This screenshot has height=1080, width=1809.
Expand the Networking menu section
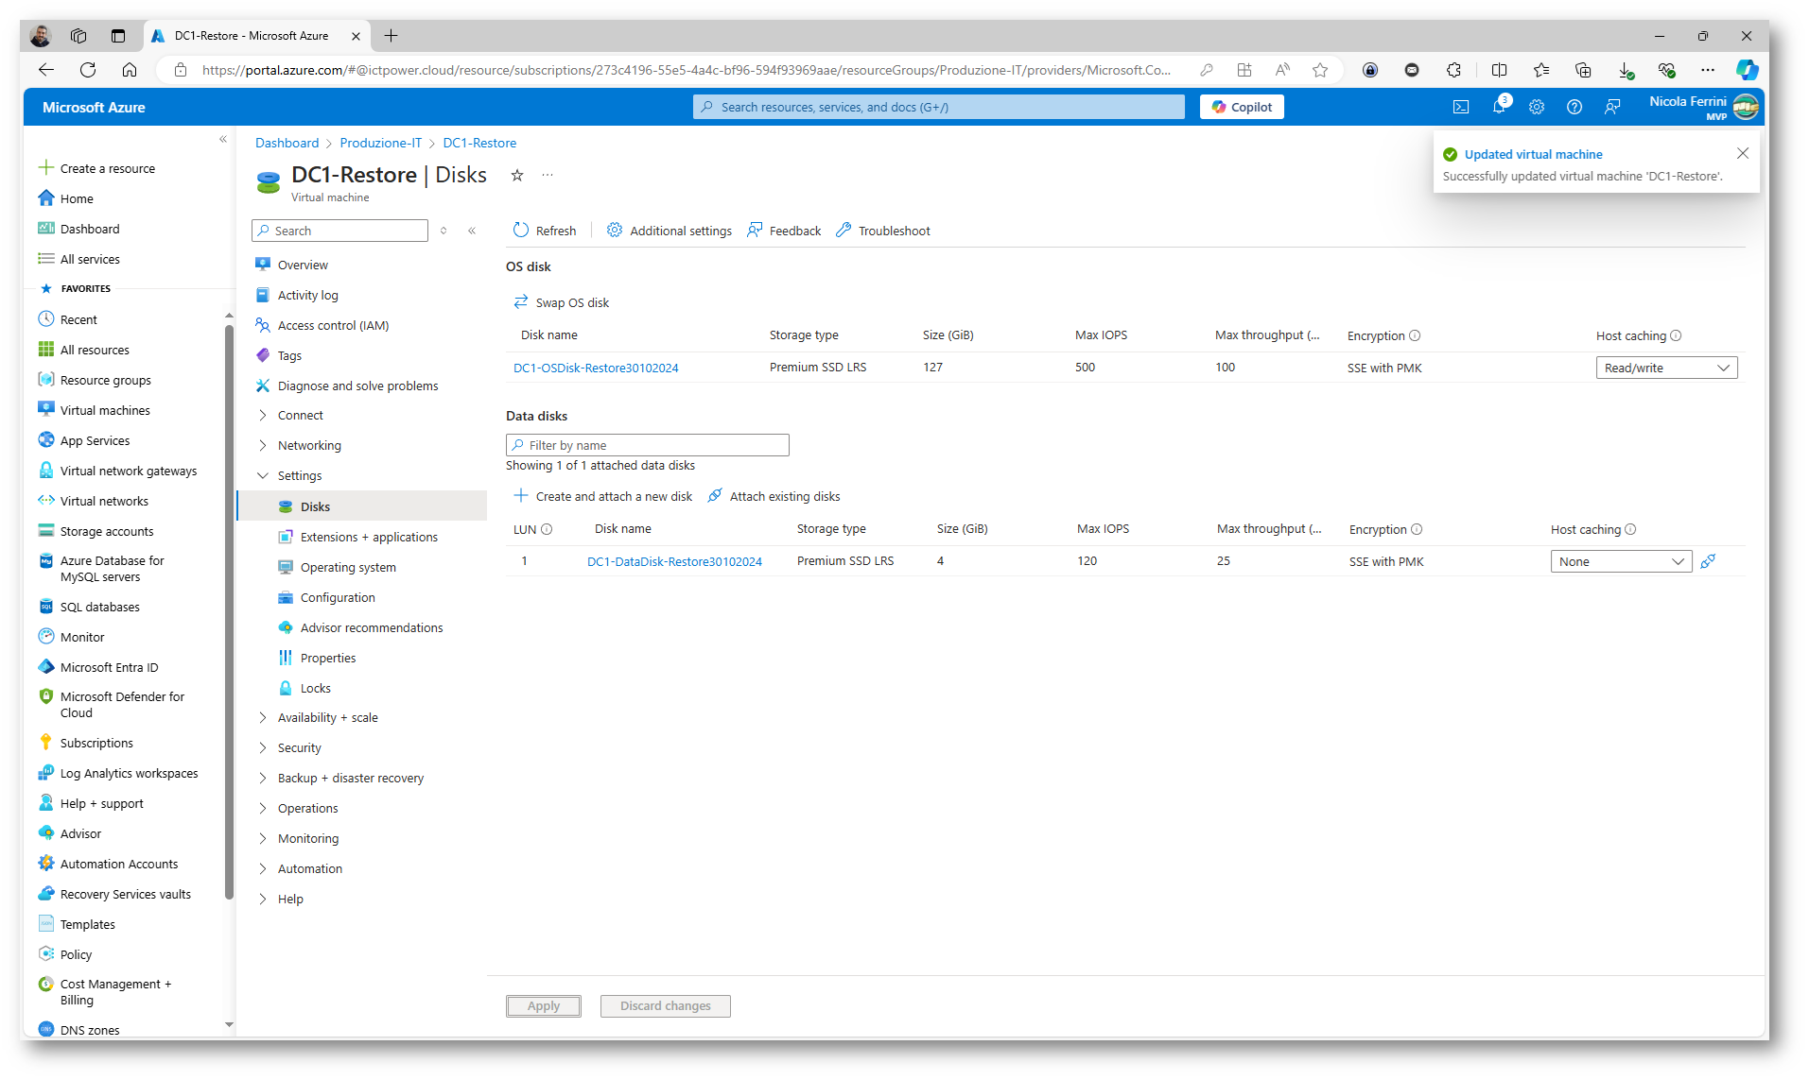pyautogui.click(x=309, y=446)
